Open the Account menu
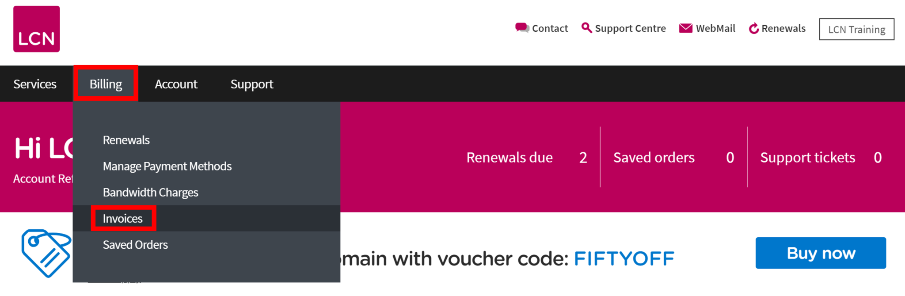 tap(176, 83)
